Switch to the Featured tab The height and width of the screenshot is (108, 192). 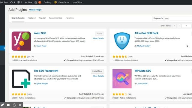coord(31,18)
